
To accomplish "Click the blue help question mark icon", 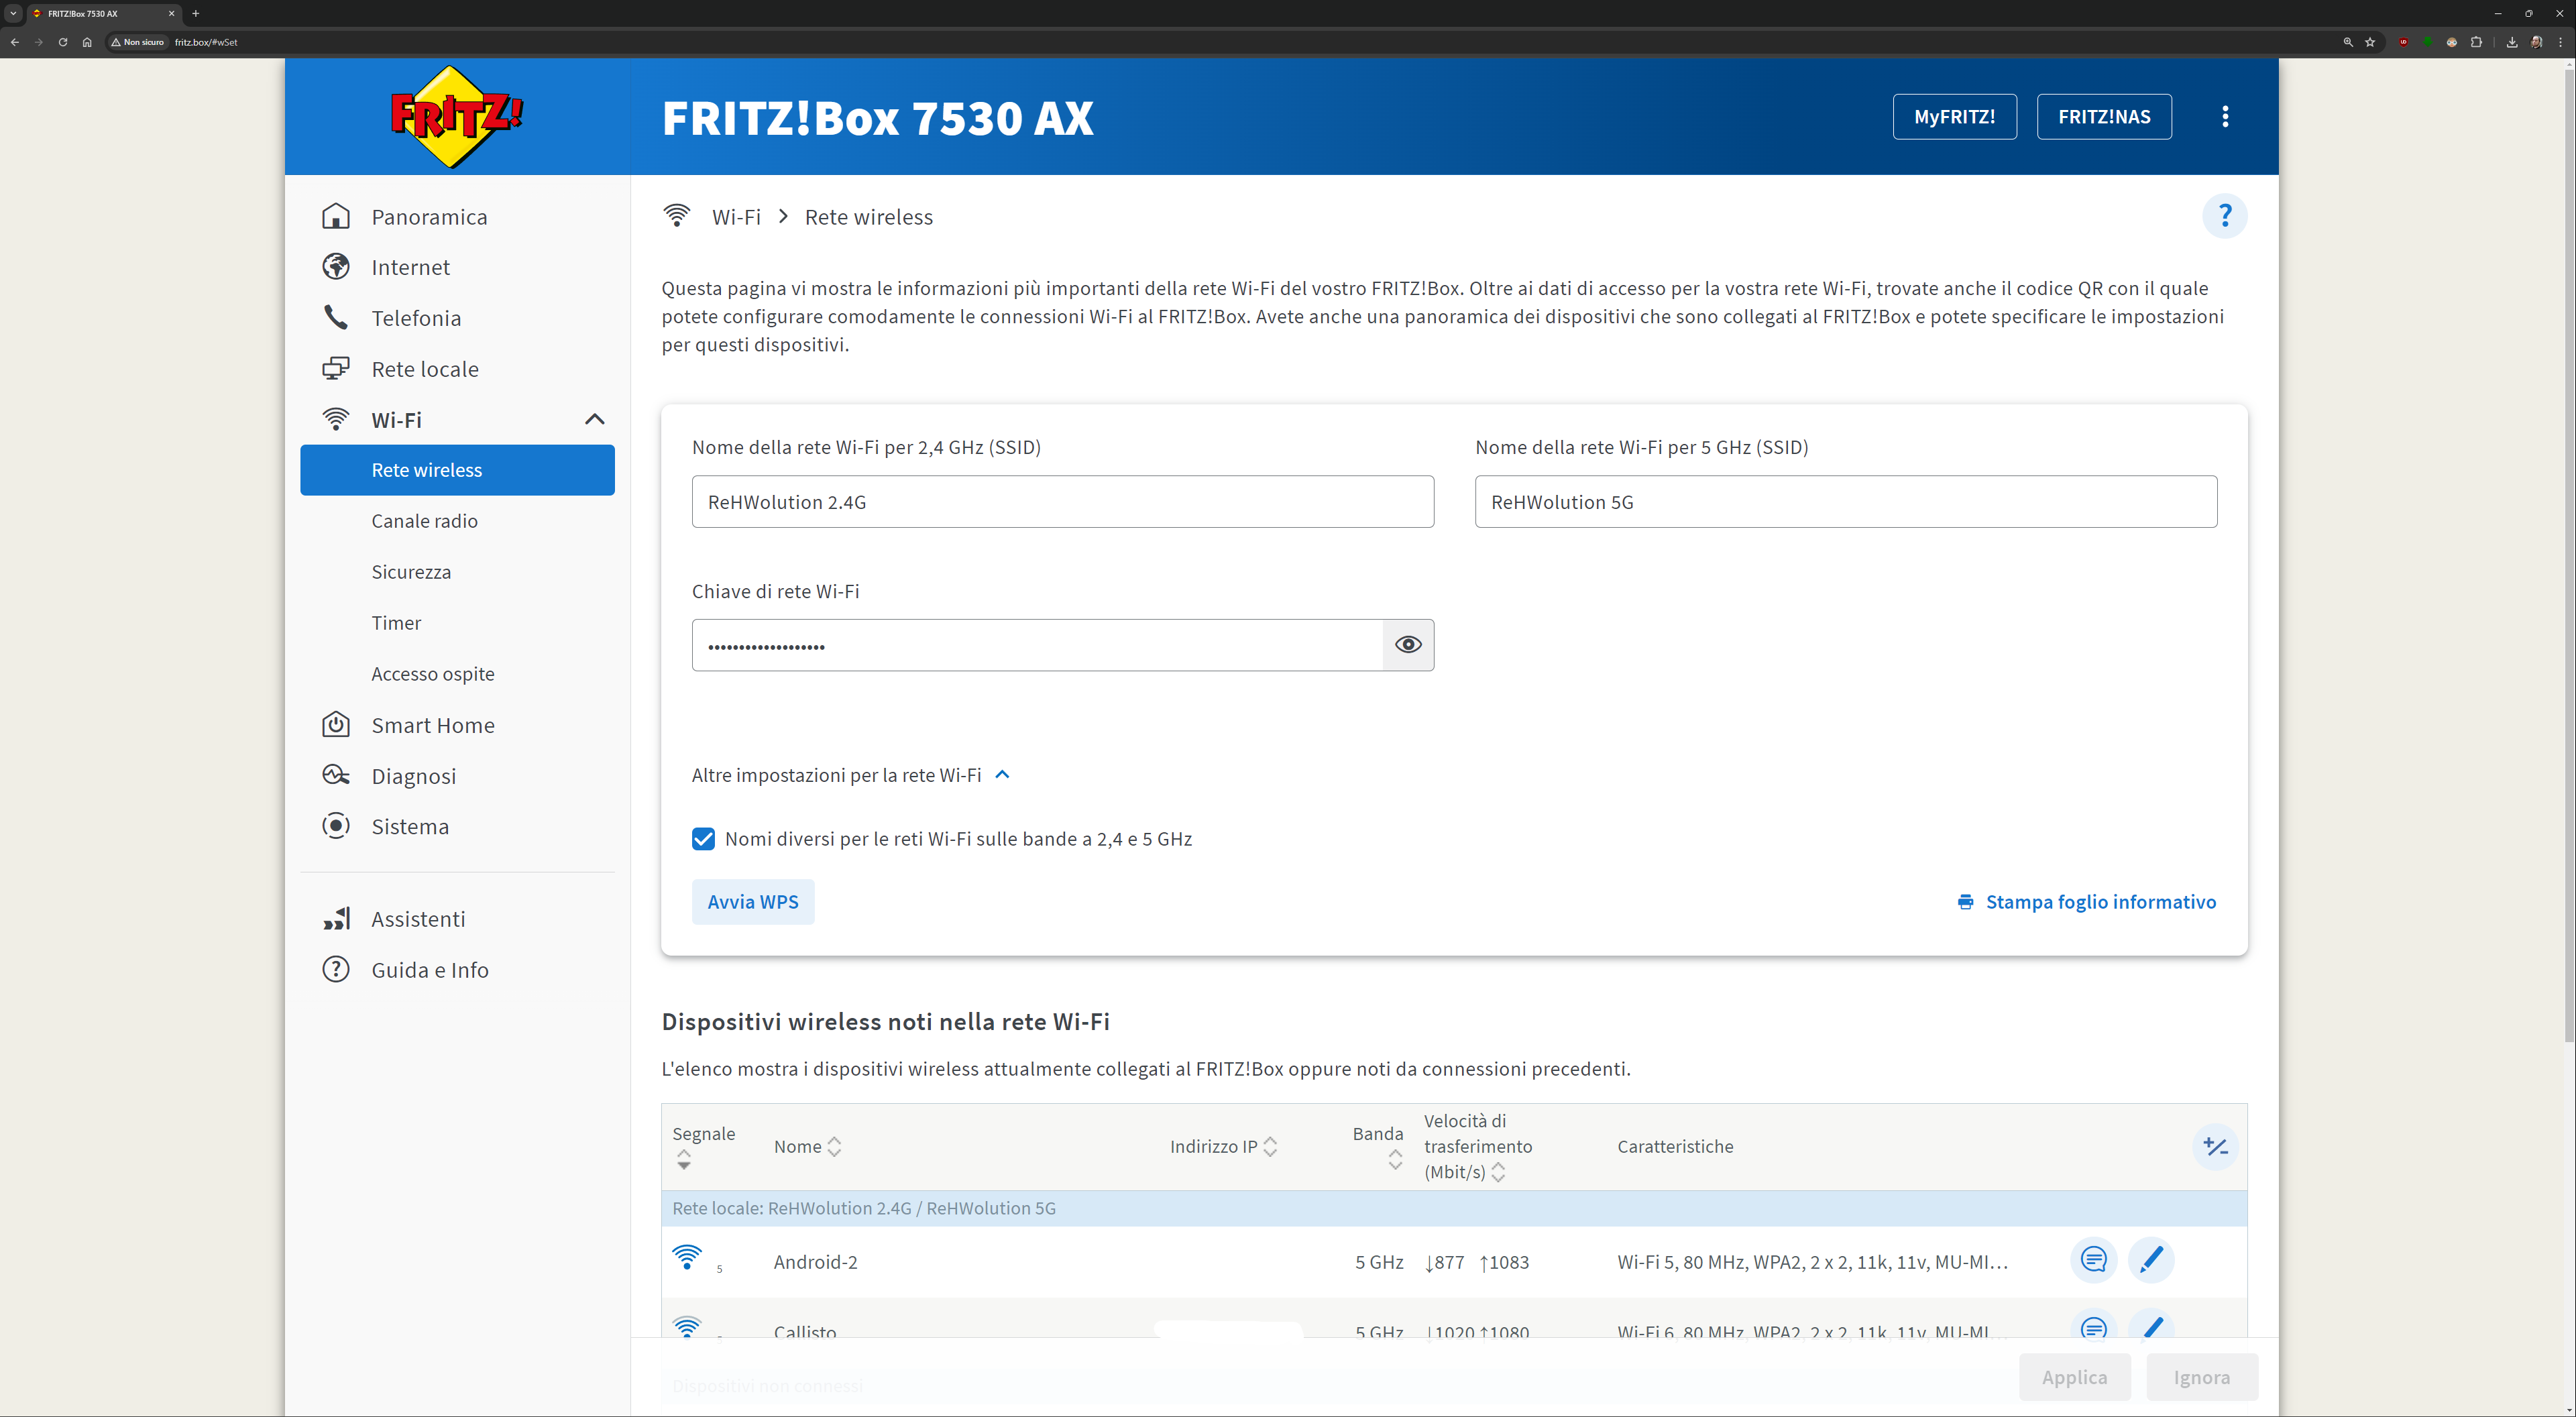I will click(2224, 216).
